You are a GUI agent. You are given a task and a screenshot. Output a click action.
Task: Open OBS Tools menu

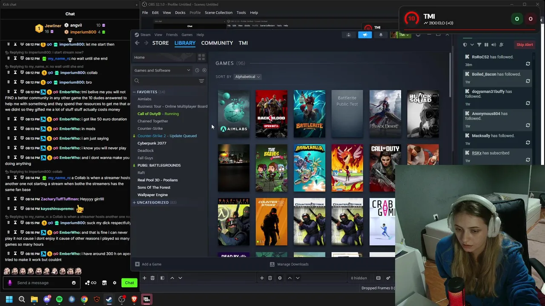(241, 13)
